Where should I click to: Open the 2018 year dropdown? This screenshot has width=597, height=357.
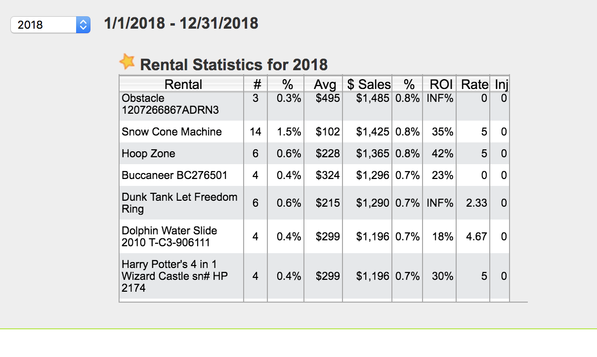50,25
